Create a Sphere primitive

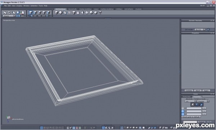[61, 13]
